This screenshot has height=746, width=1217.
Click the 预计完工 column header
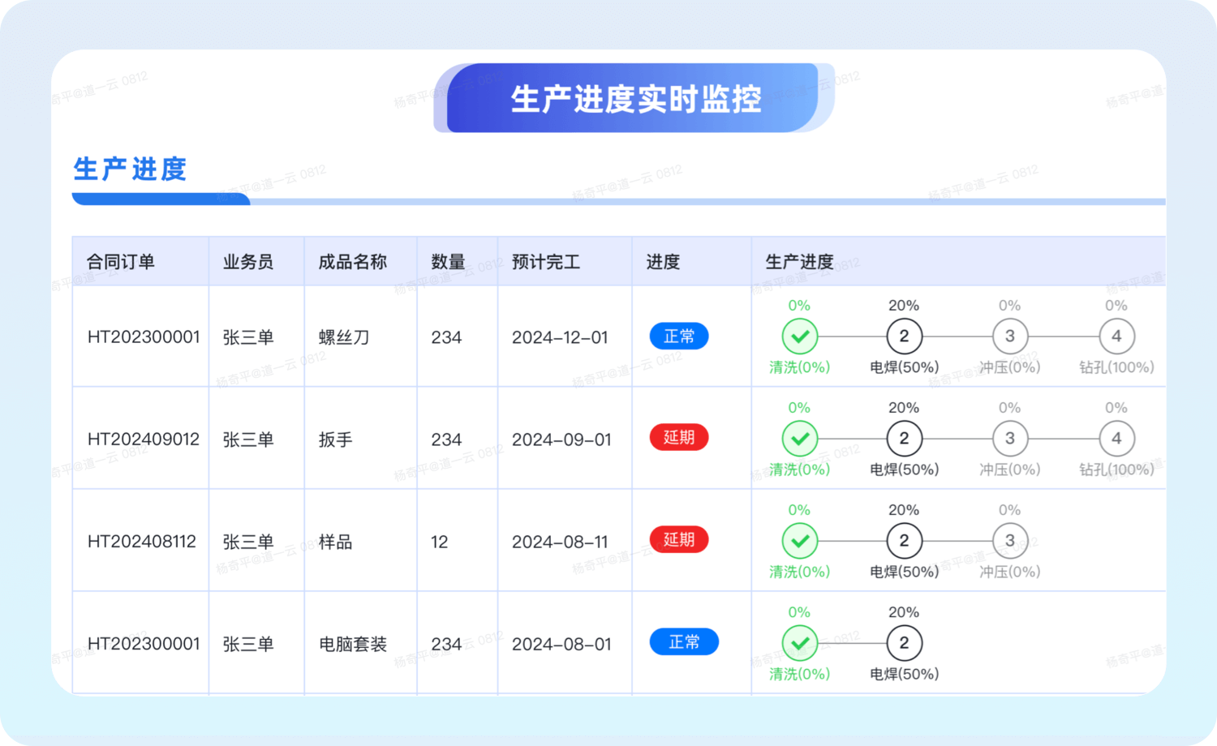pyautogui.click(x=545, y=262)
